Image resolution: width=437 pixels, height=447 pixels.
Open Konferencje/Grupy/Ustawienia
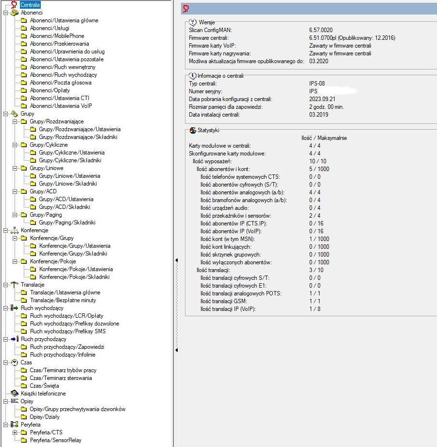pyautogui.click(x=75, y=246)
